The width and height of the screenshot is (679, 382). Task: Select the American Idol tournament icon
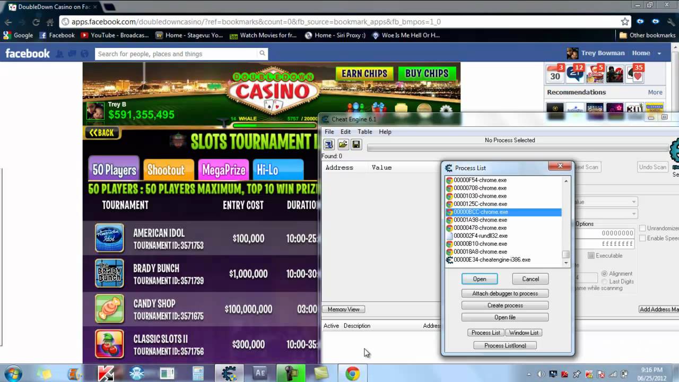109,238
